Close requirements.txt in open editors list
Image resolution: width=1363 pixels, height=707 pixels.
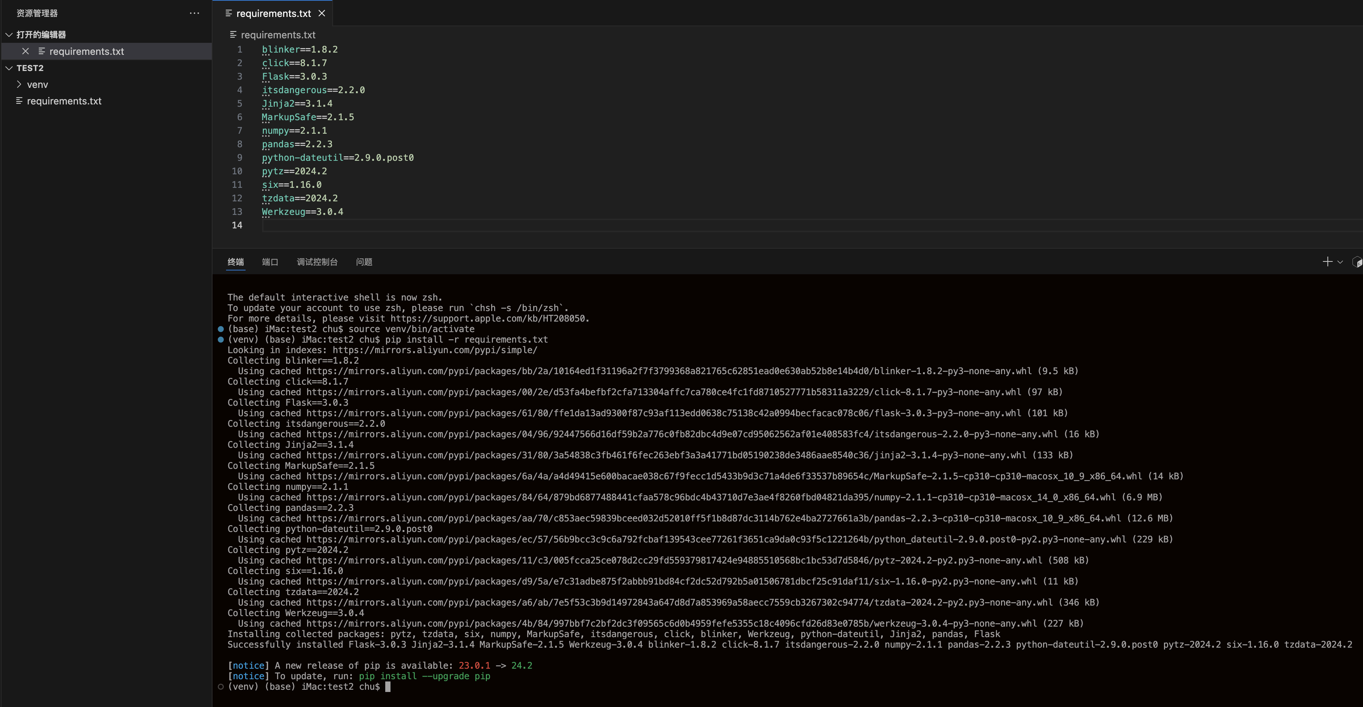[26, 51]
